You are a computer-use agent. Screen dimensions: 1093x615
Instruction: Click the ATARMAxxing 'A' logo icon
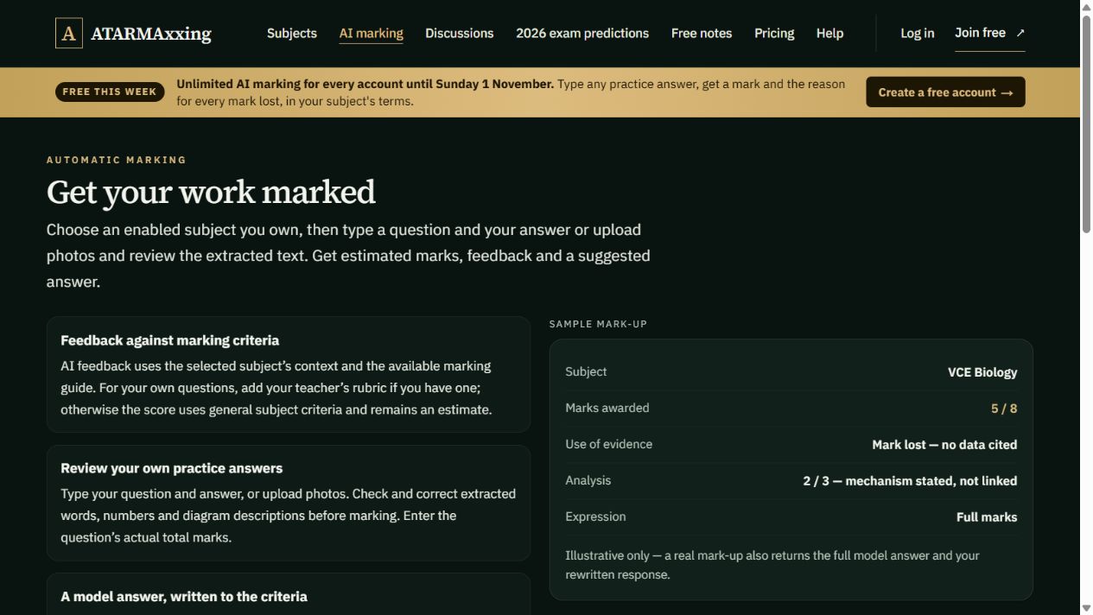[69, 33]
